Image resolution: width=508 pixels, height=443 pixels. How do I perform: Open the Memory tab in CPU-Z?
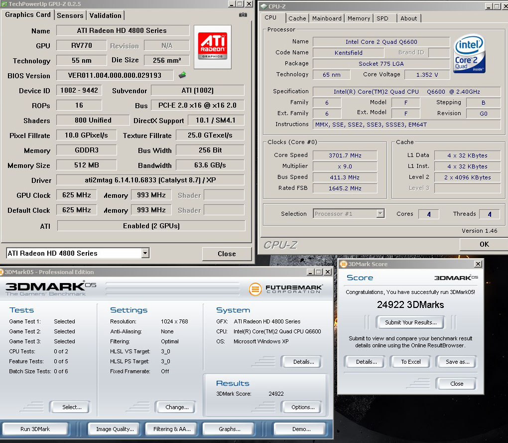click(x=359, y=18)
